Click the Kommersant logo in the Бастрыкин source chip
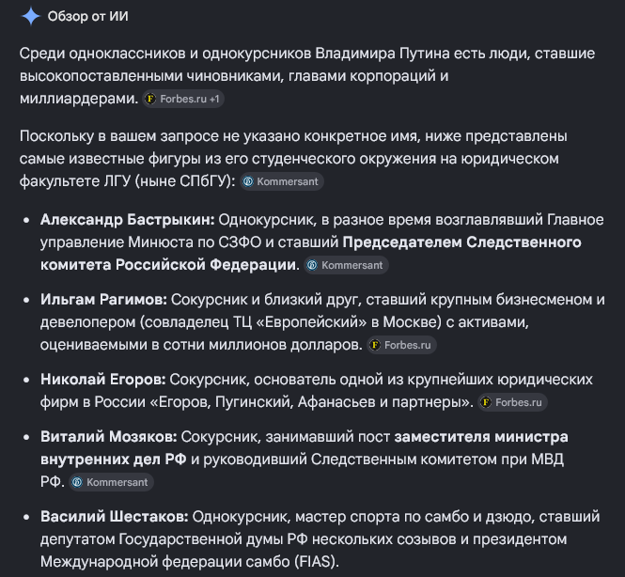Viewport: 625px width, 577px height. [312, 265]
